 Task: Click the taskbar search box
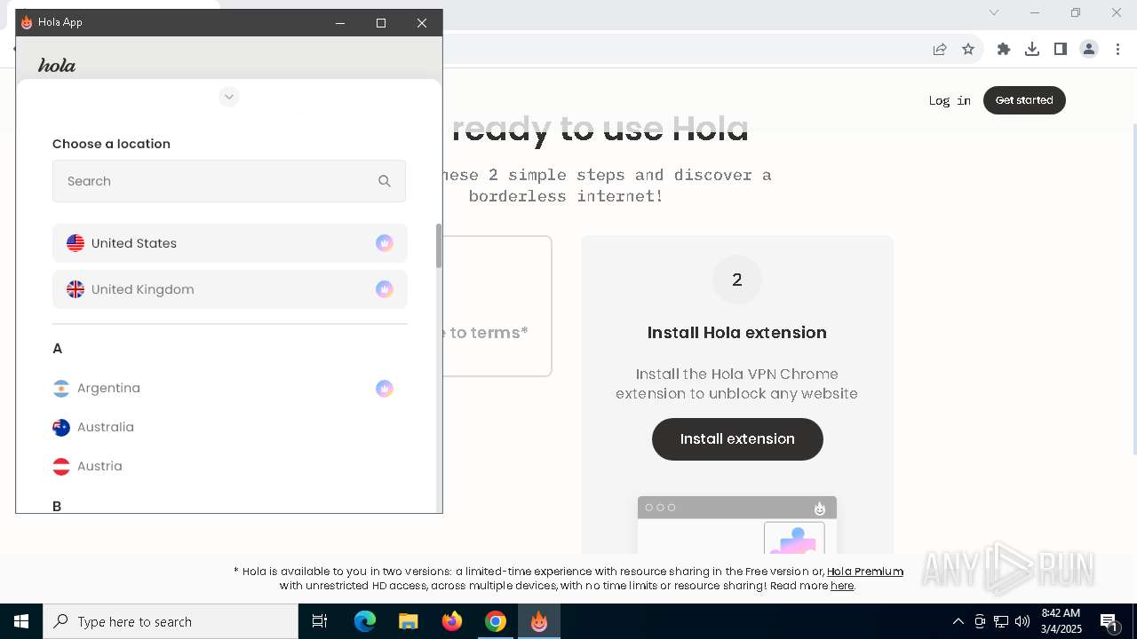[x=171, y=621]
